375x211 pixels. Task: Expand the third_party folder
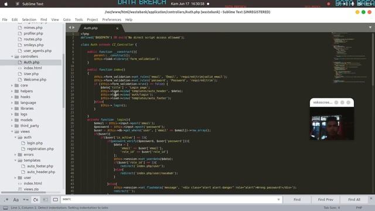pos(12,125)
